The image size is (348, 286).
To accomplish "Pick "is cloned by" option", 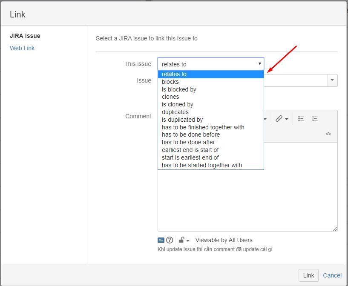I will tap(210, 104).
